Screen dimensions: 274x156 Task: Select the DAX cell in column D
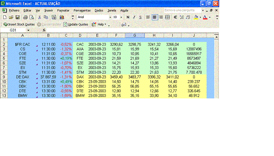coord(80,77)
